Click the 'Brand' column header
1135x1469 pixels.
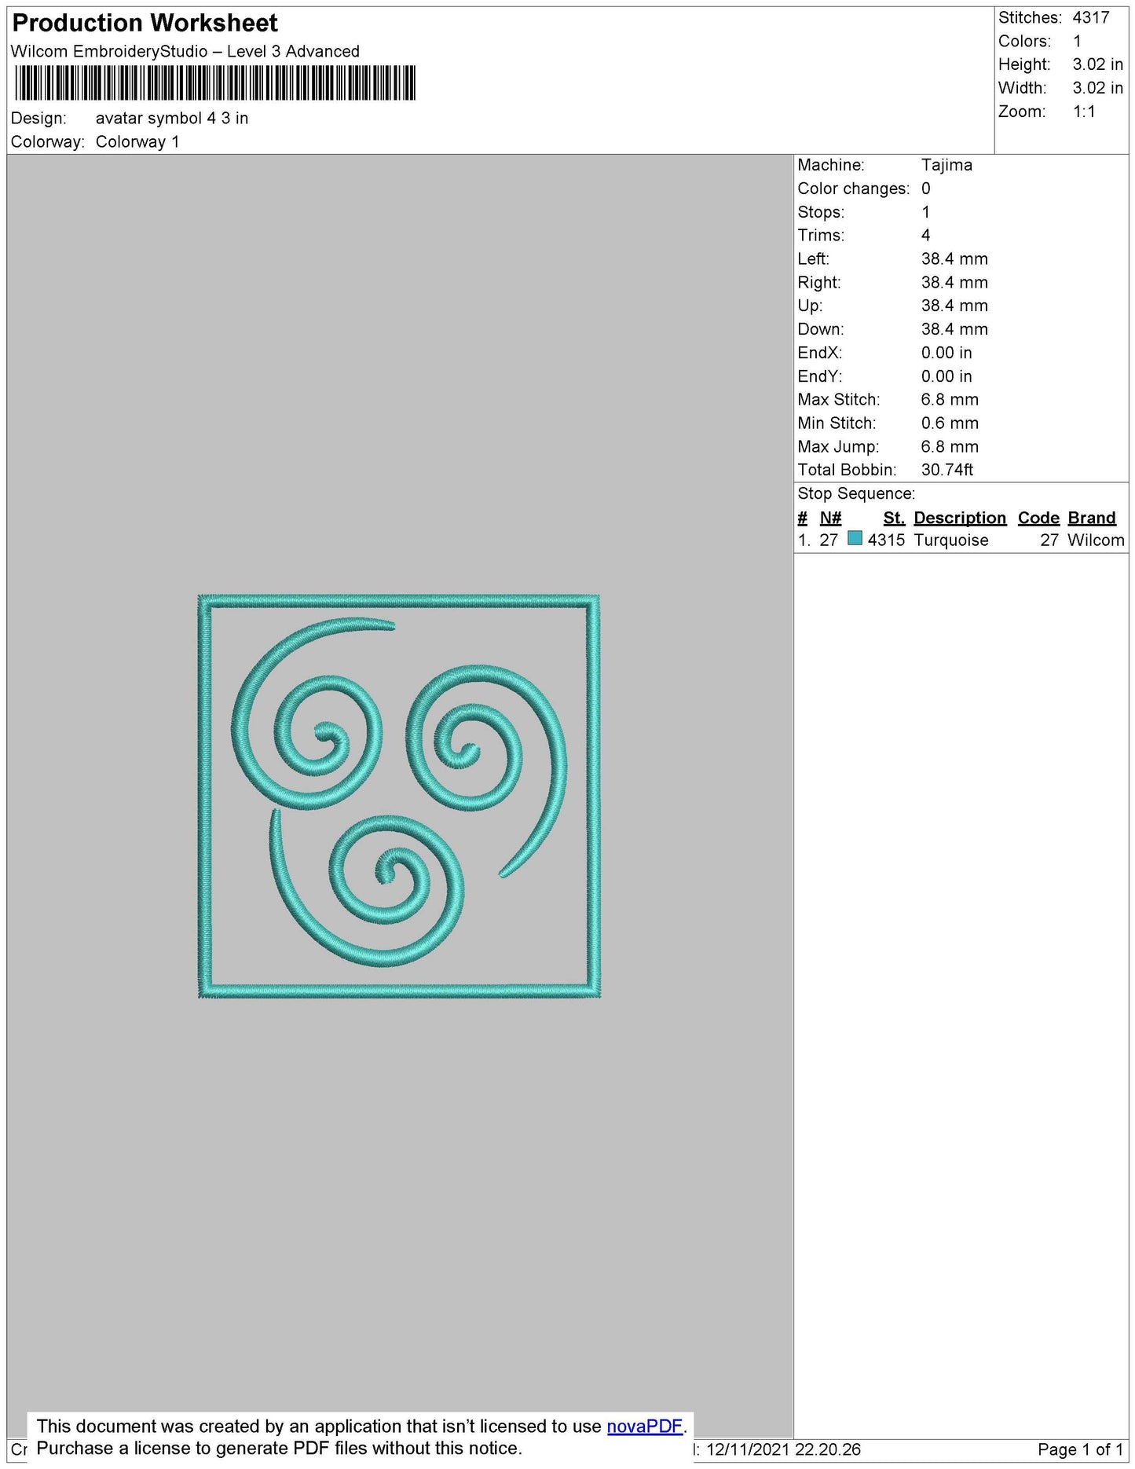click(x=1092, y=518)
